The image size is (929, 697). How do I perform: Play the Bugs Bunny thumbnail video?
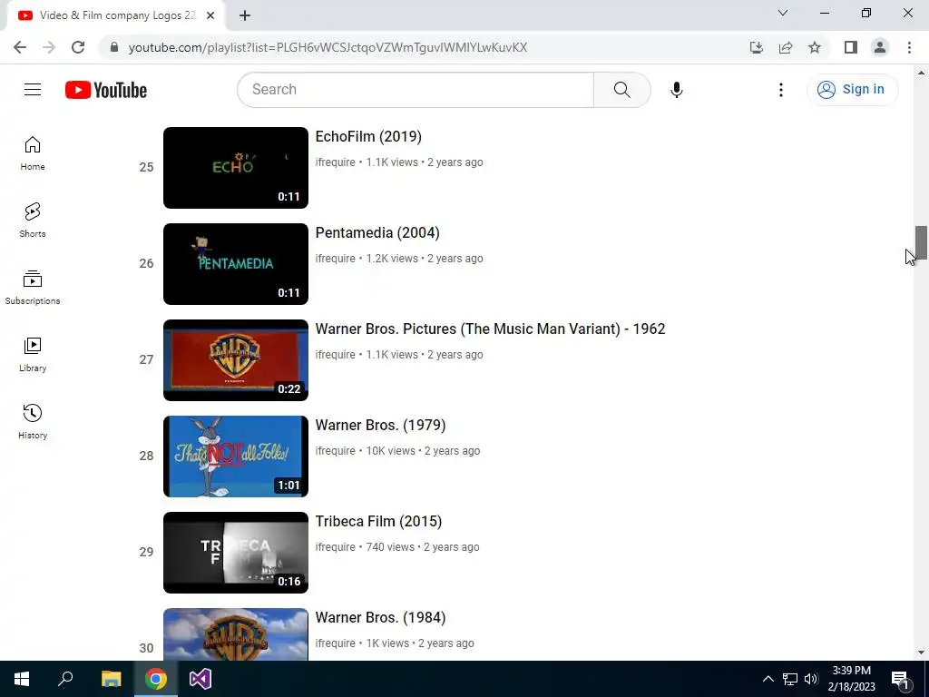[x=236, y=456]
